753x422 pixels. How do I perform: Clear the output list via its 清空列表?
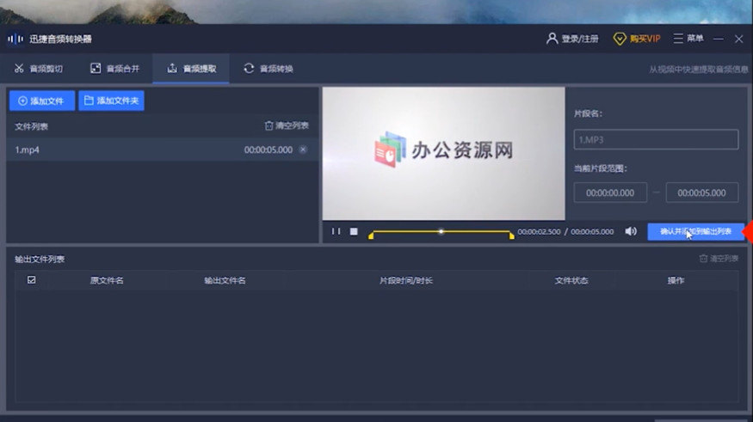[x=719, y=259]
